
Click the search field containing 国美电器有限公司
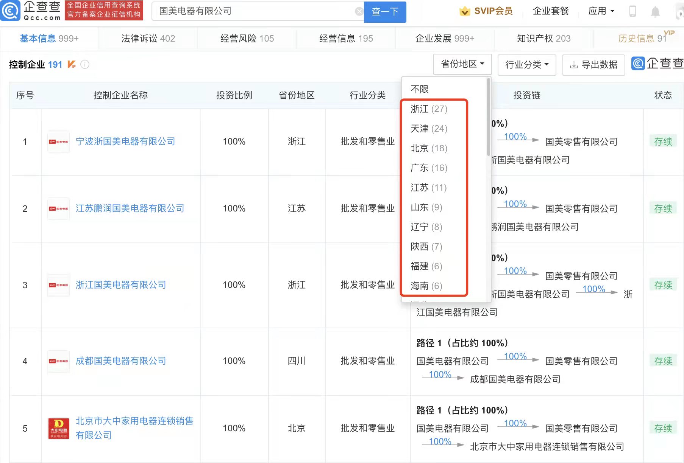pyautogui.click(x=258, y=11)
